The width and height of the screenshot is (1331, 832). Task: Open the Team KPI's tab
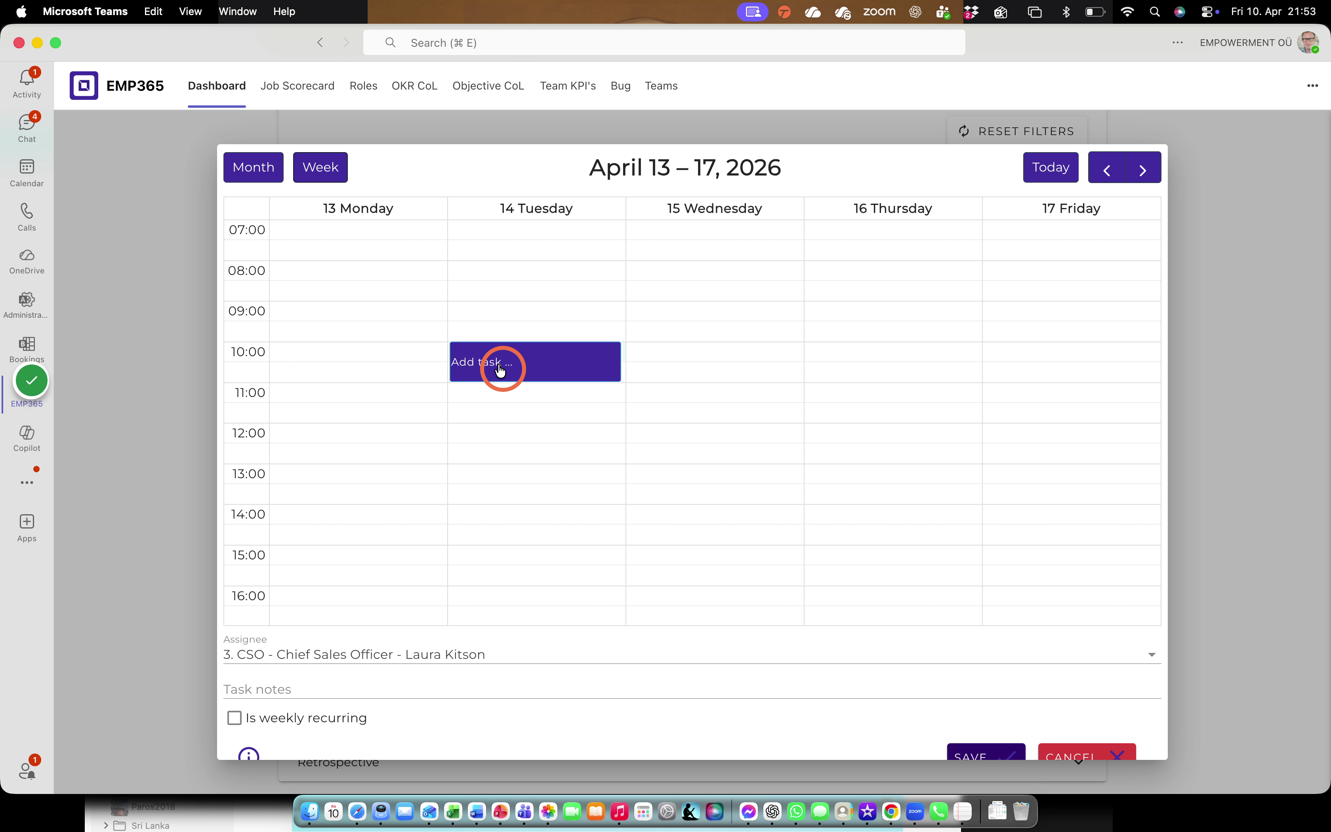[568, 86]
